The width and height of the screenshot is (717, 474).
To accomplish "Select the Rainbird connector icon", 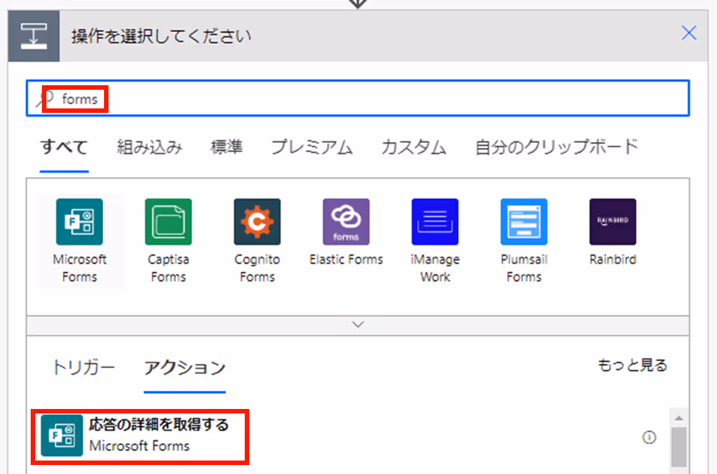I will [613, 222].
